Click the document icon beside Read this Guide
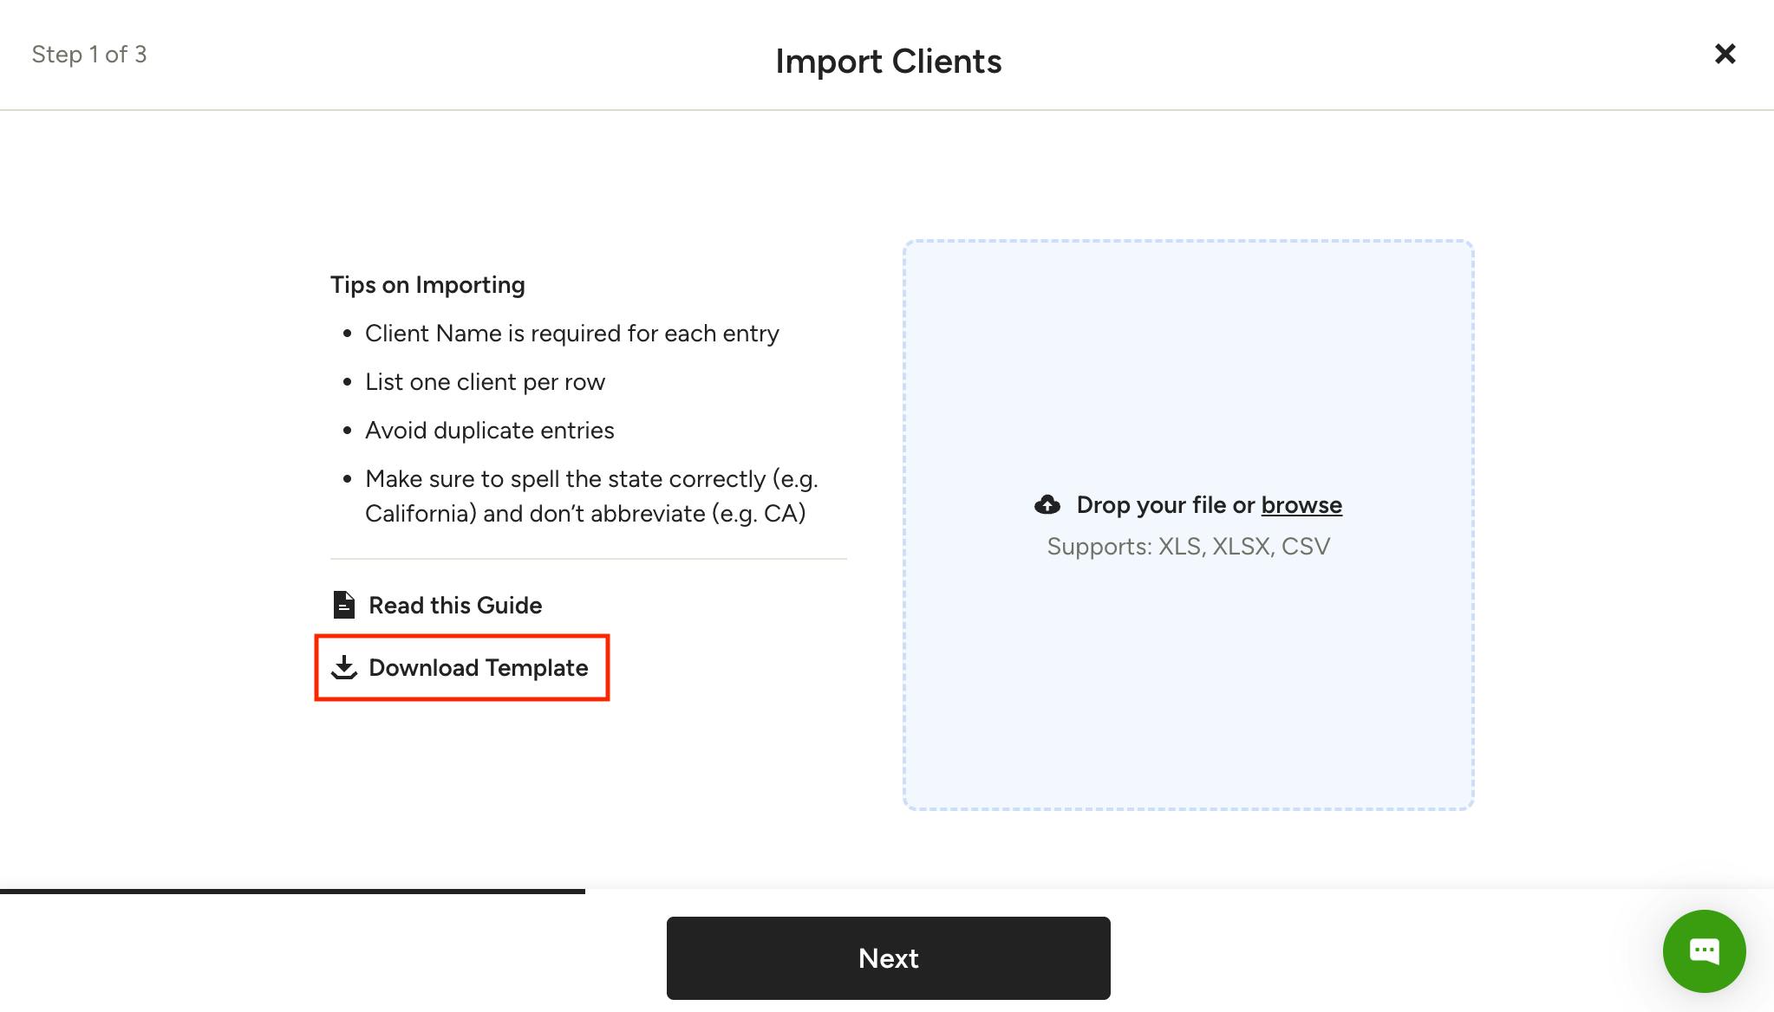The height and width of the screenshot is (1012, 1774). 344,605
